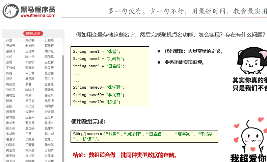This screenshot has height=162, width=267.
Task: Click the 黑马程序员 horse logo icon
Action: pos(10,11)
